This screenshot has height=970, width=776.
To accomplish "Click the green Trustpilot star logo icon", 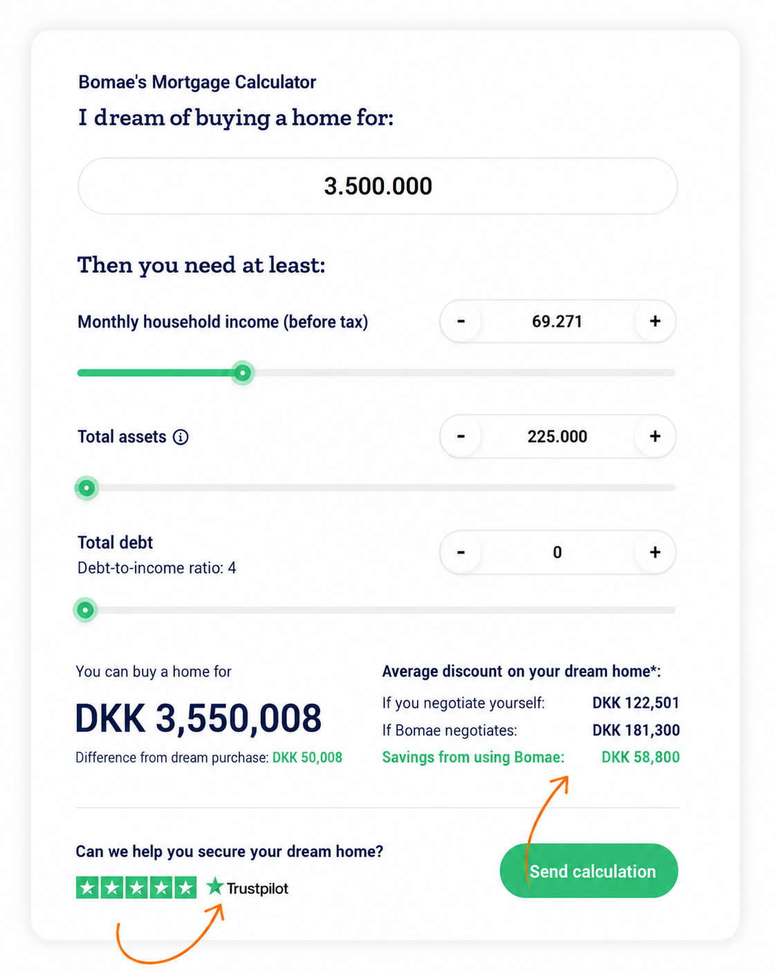I will click(215, 886).
